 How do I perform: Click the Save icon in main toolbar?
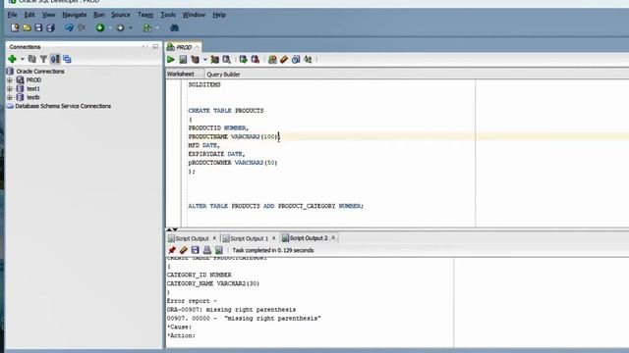38,27
